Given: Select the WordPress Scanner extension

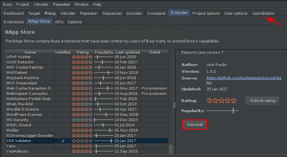Looking at the screenshot, I should pyautogui.click(x=24, y=114).
